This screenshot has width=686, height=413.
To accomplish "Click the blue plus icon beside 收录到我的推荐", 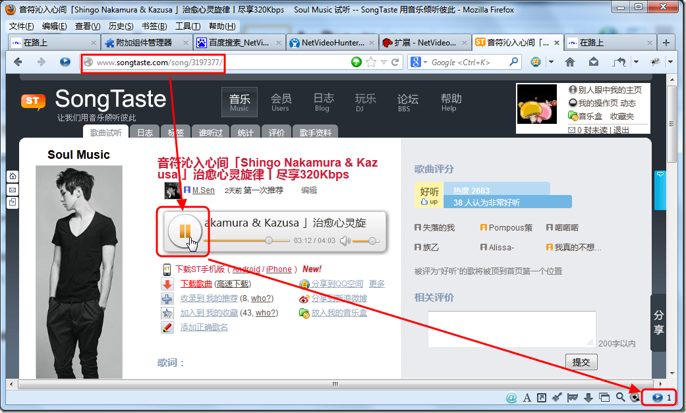I will coord(167,298).
